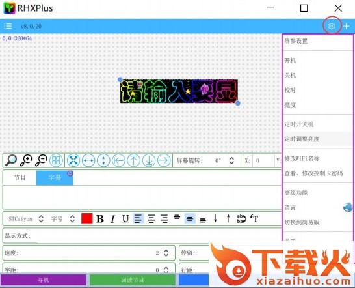Toggle bold formatting B button
This screenshot has width=355, height=288.
[100, 219]
